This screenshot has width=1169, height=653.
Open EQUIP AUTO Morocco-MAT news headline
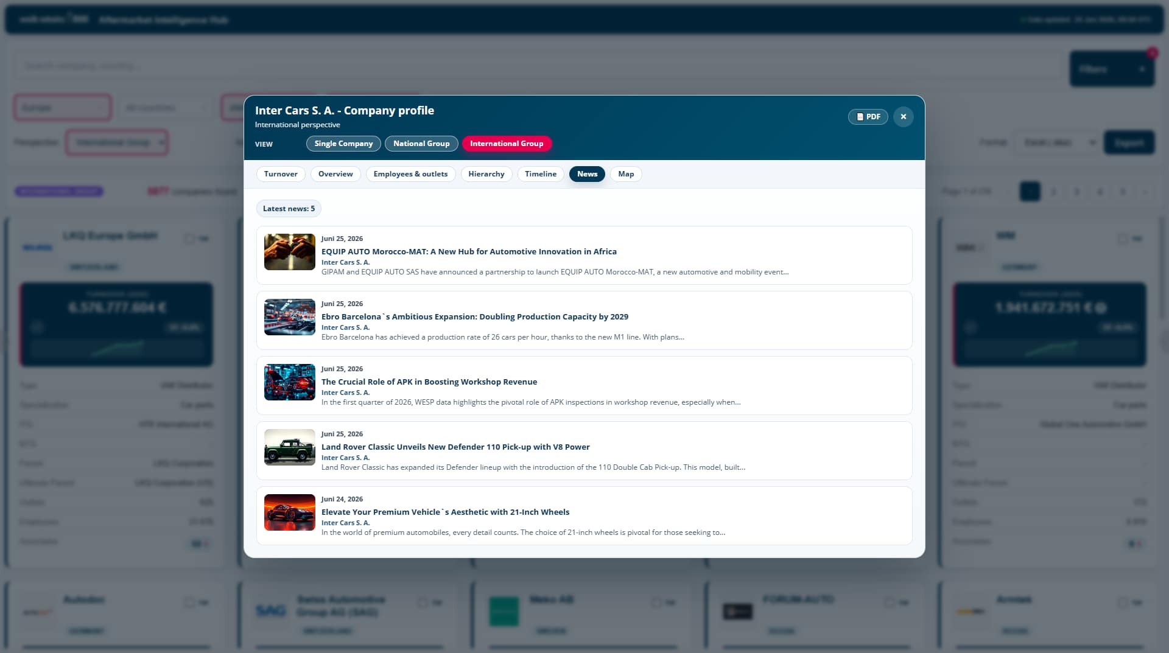pyautogui.click(x=469, y=251)
